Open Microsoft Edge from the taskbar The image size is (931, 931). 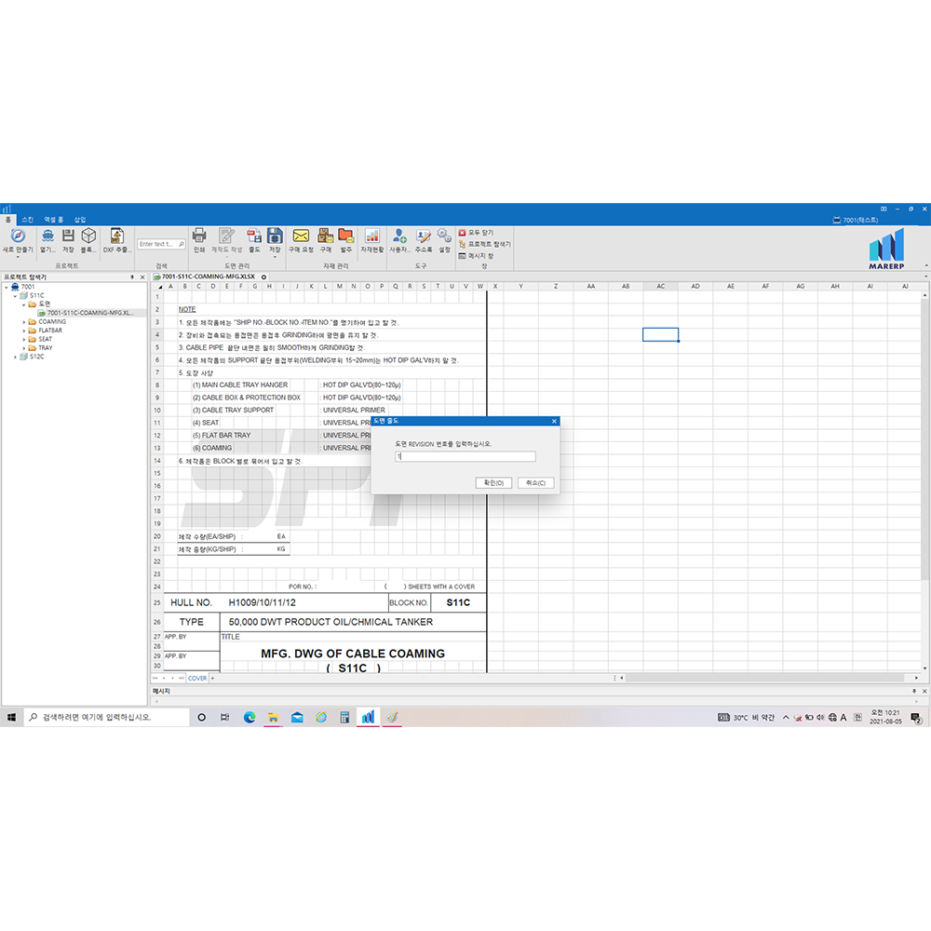pos(250,718)
